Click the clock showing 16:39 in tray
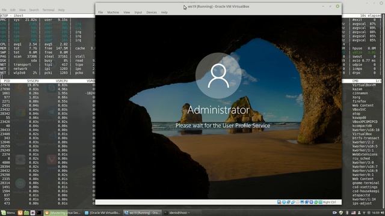 (x=375, y=213)
